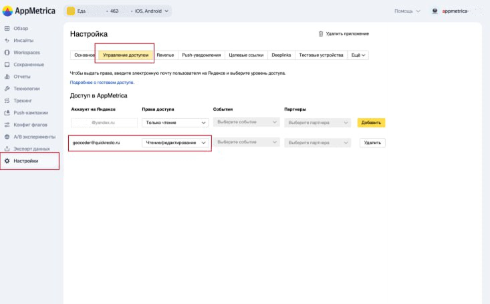Click trash icon to delete application
The width and height of the screenshot is (490, 304).
(x=322, y=33)
